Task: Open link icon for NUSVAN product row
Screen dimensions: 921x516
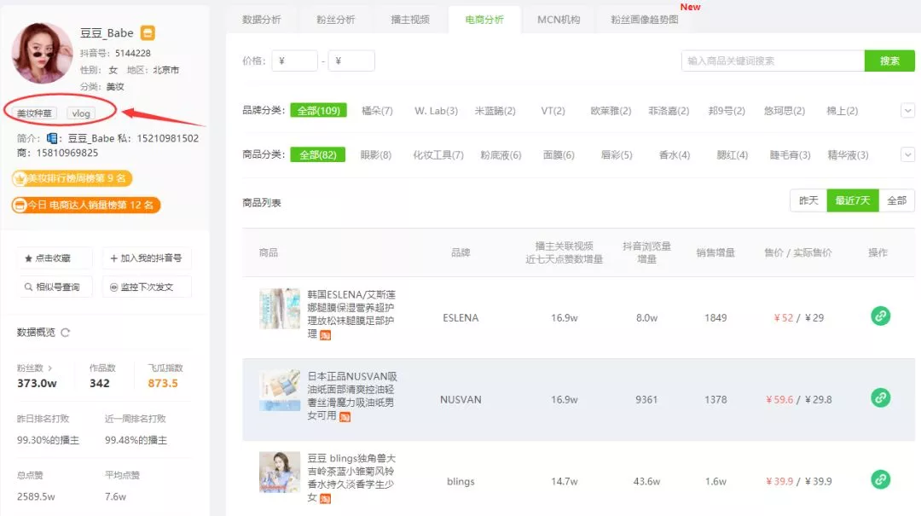Action: pyautogui.click(x=880, y=397)
